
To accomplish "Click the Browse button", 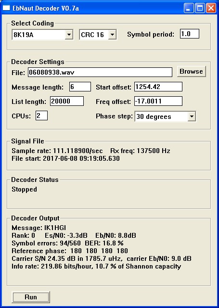I will tap(191, 71).
